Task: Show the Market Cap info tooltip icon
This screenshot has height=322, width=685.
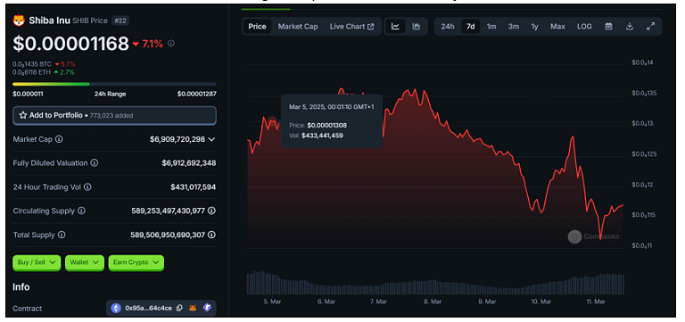Action: pos(59,139)
